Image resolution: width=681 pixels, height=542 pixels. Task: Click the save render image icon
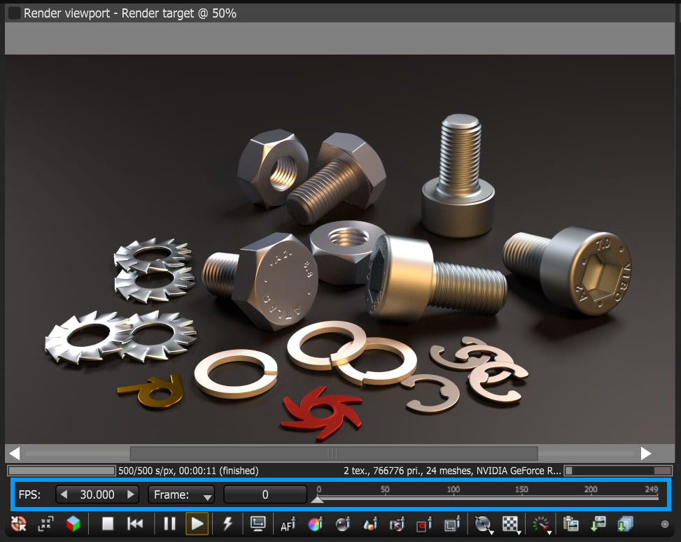(x=598, y=523)
